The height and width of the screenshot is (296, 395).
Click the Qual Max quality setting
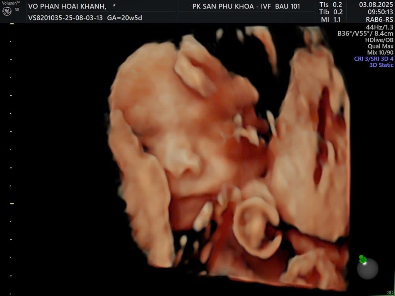[x=380, y=46]
